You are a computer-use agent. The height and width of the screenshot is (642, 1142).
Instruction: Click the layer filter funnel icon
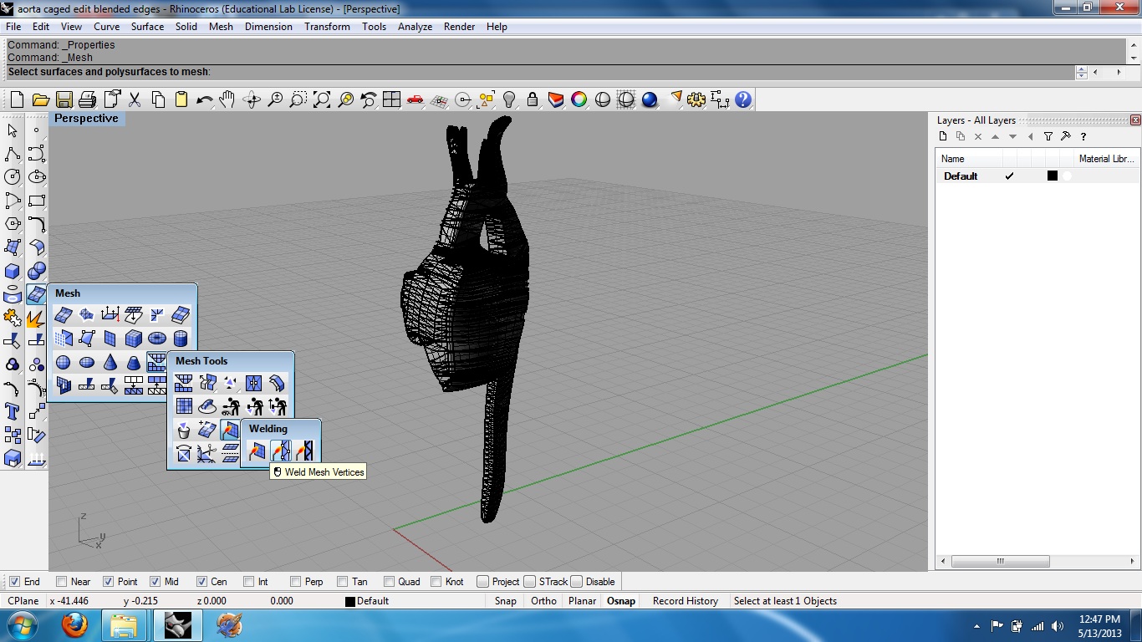[1048, 136]
